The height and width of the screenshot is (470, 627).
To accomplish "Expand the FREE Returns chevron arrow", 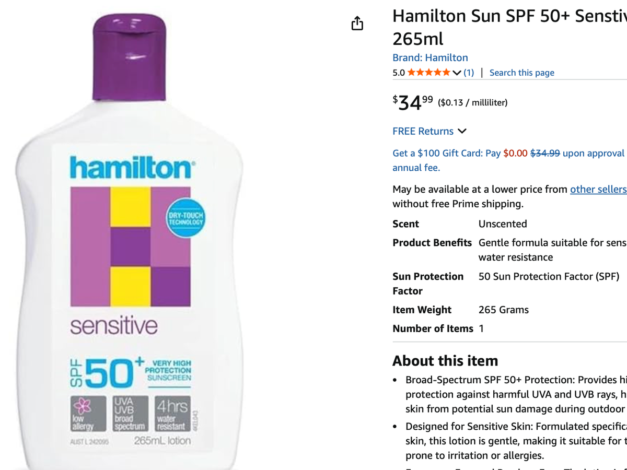I will (462, 131).
